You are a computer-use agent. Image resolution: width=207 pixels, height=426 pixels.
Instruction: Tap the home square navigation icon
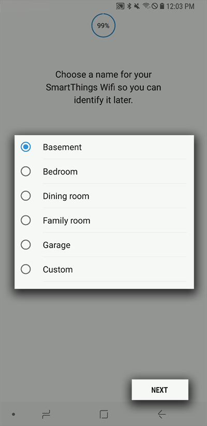click(104, 414)
